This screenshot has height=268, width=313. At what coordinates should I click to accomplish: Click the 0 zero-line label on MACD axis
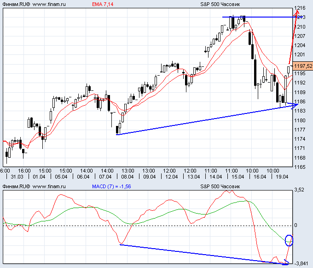coord(296,226)
